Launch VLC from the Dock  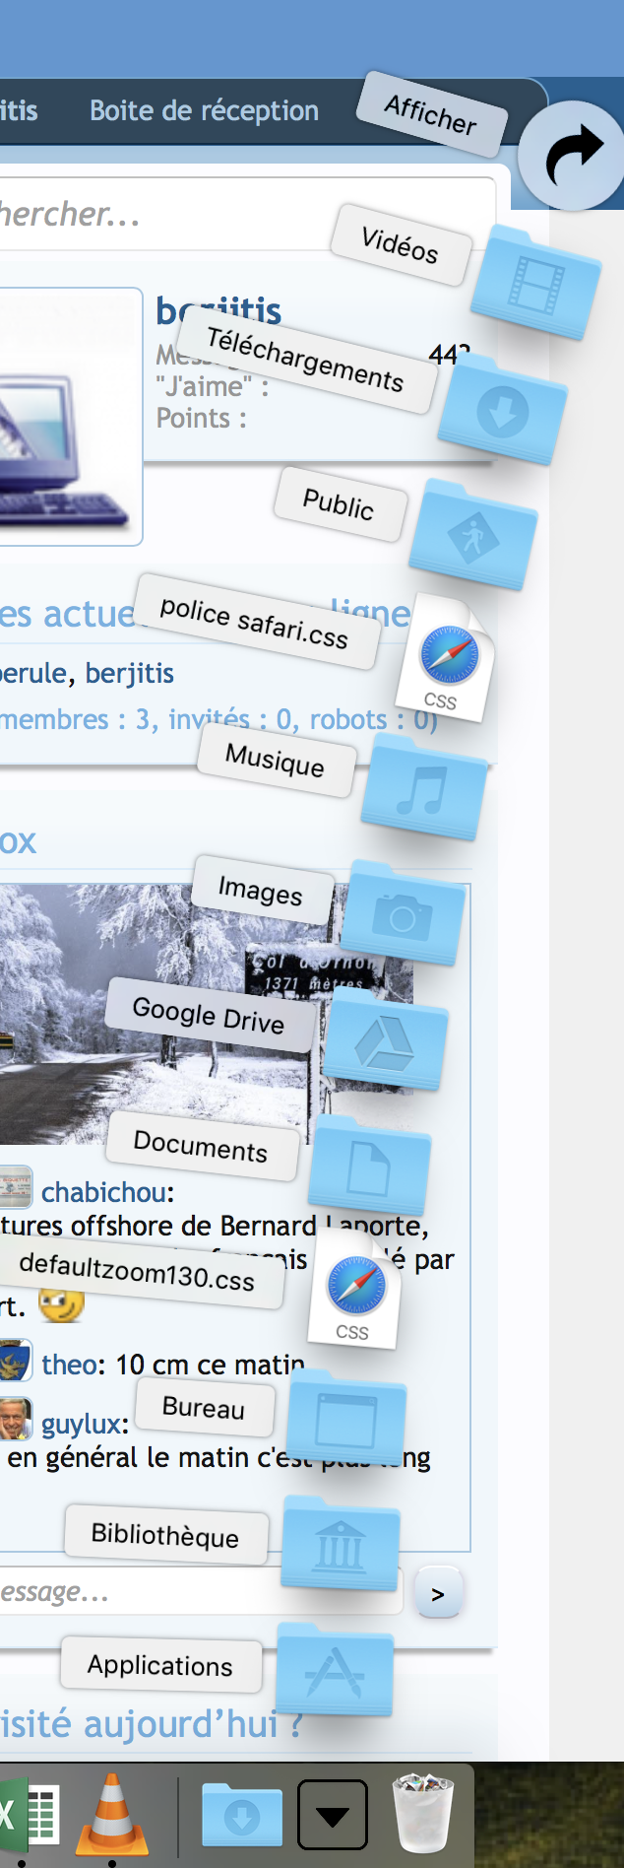pyautogui.click(x=112, y=1815)
